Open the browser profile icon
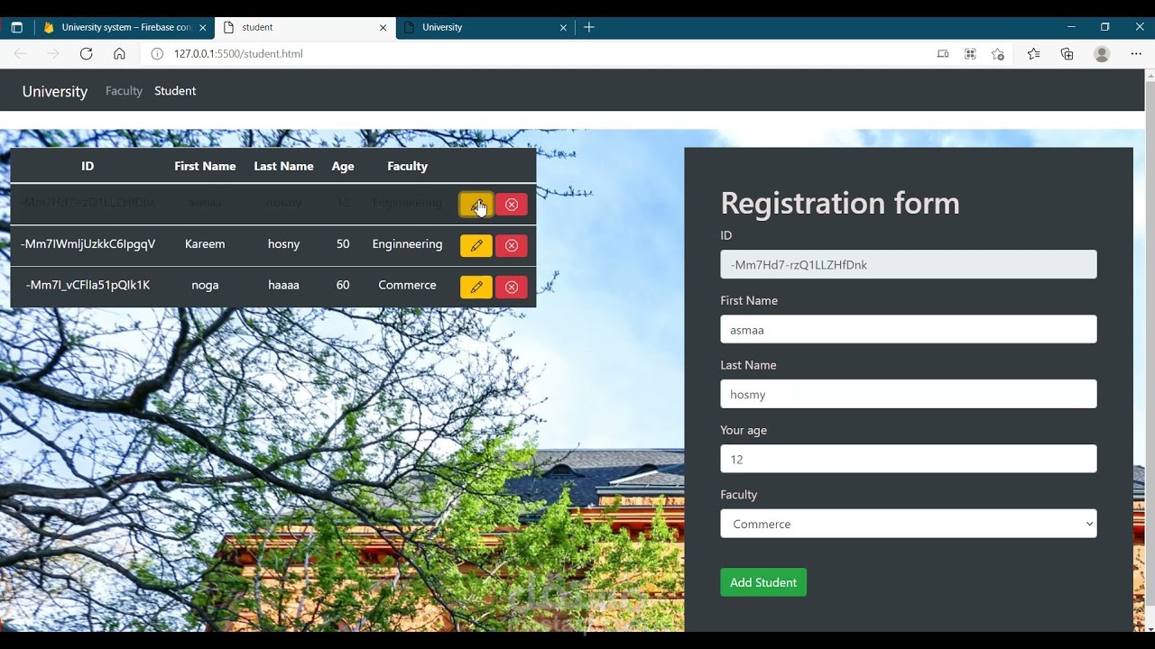Image resolution: width=1155 pixels, height=649 pixels. pos(1102,54)
